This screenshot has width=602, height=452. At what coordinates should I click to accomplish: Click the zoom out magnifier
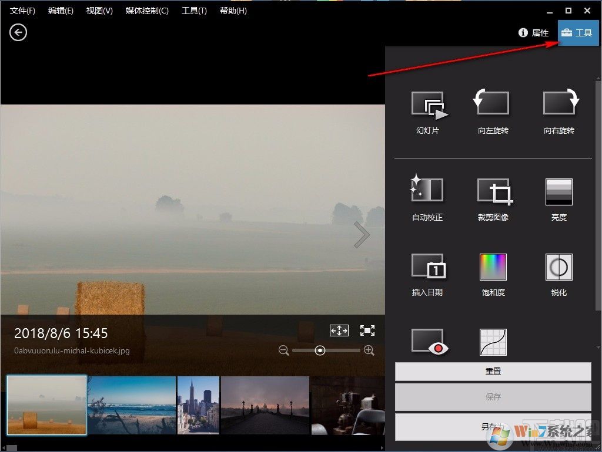click(x=284, y=350)
